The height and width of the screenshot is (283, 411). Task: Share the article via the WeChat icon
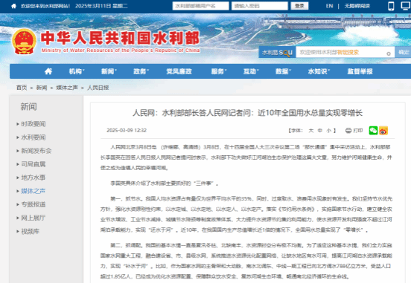click(373, 130)
